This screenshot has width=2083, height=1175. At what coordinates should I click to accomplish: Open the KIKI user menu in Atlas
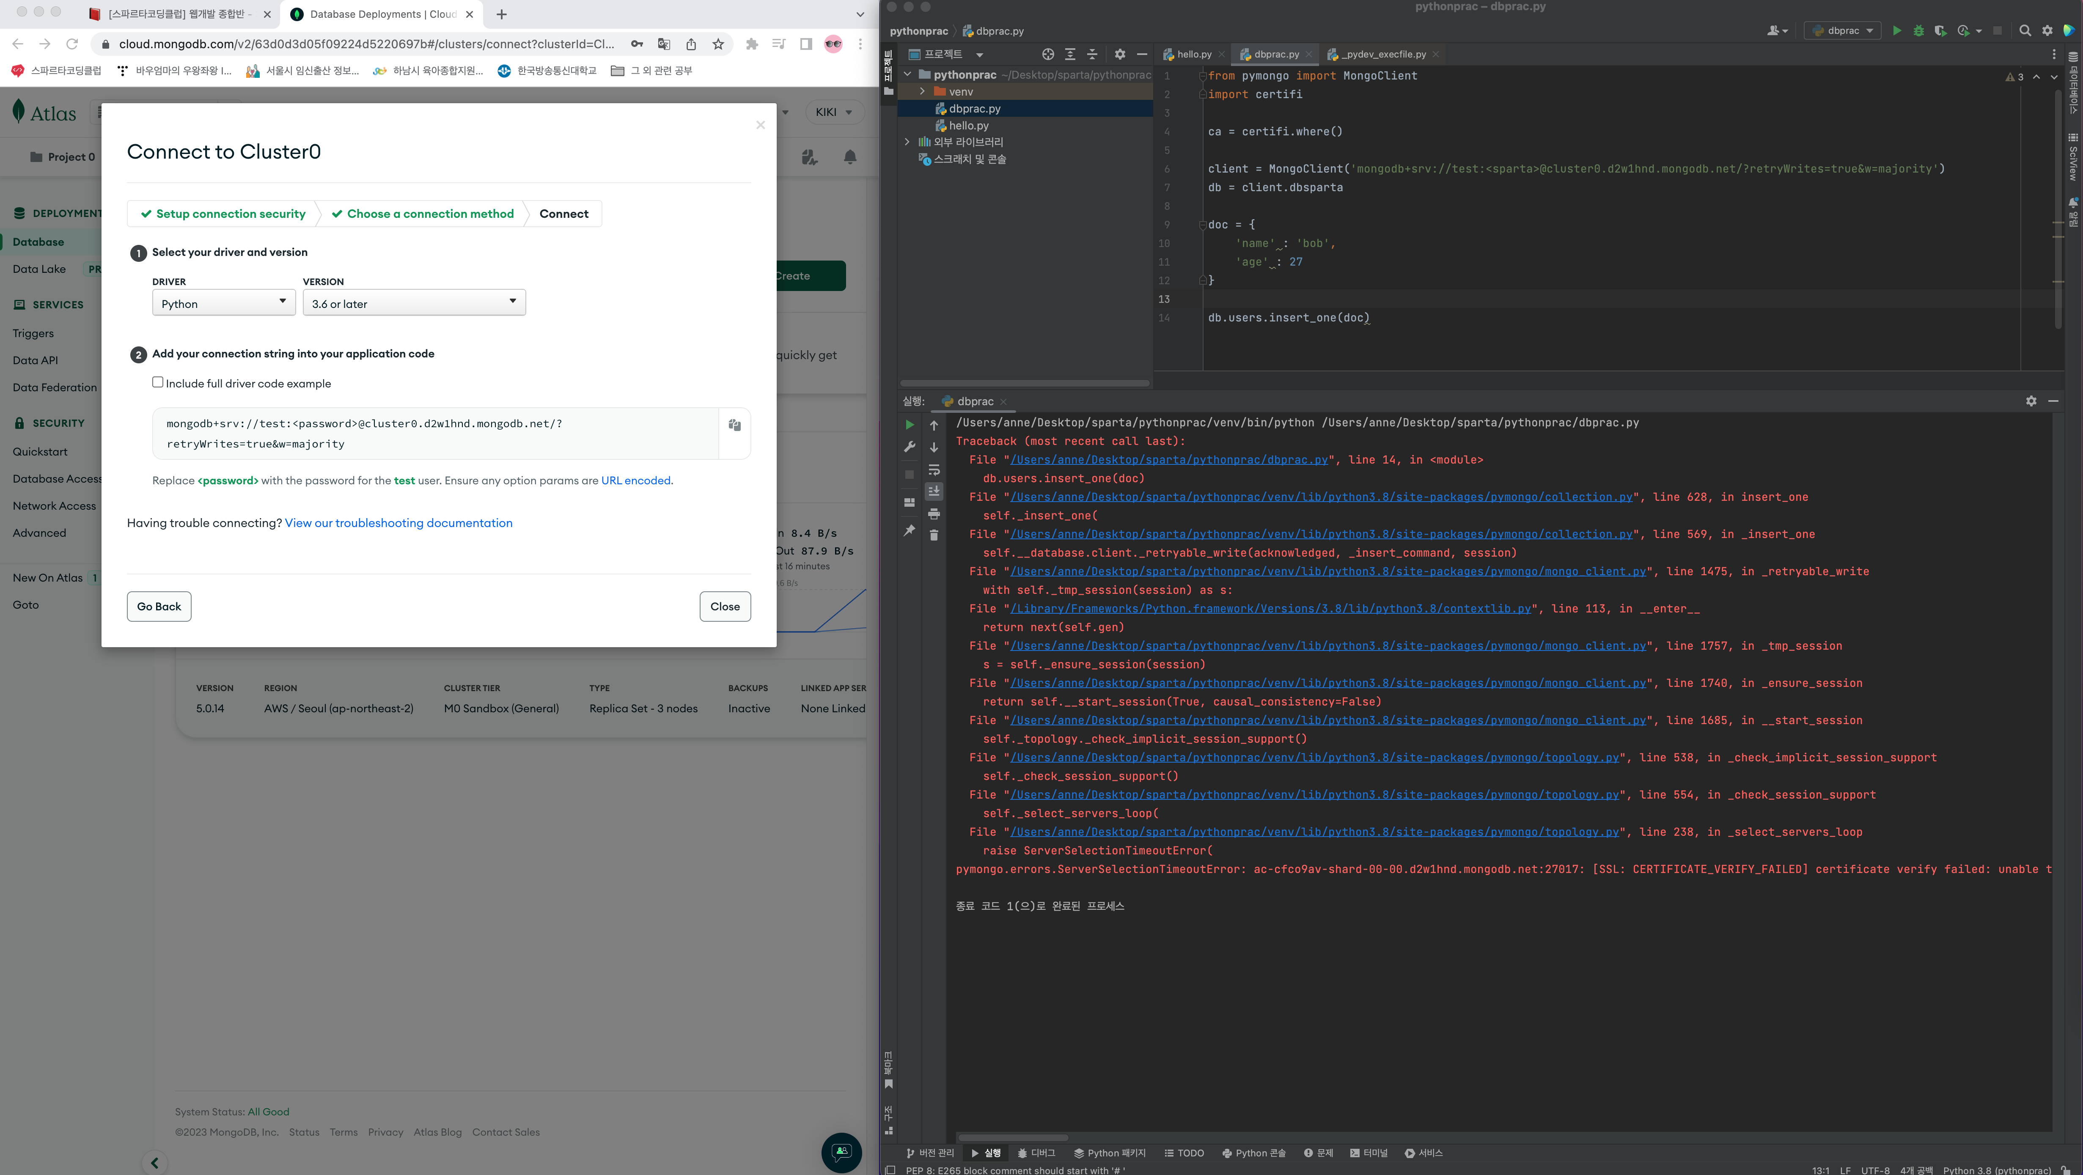coord(835,113)
